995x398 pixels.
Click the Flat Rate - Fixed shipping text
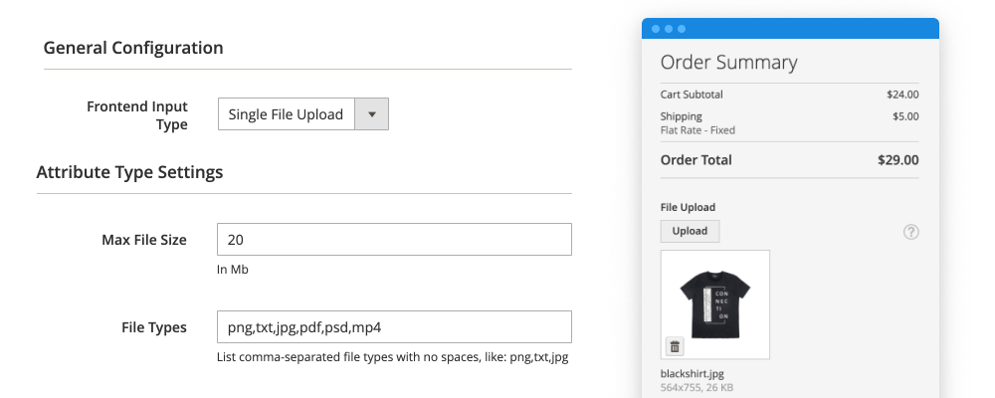pyautogui.click(x=697, y=130)
